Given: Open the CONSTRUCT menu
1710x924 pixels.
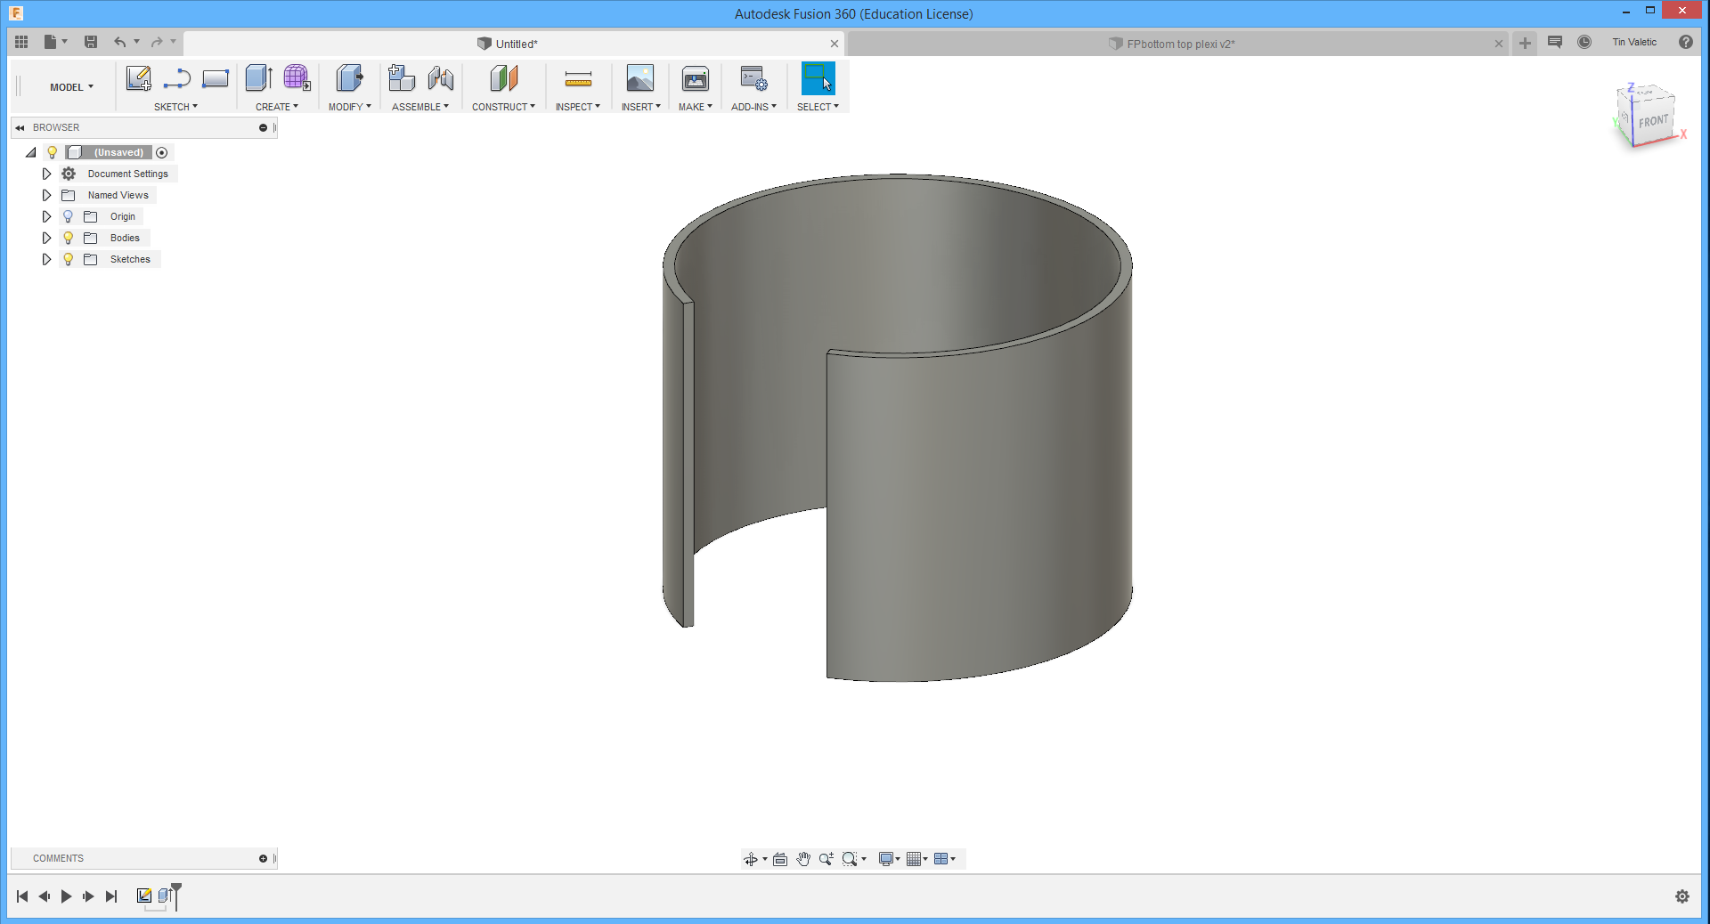Looking at the screenshot, I should point(503,107).
